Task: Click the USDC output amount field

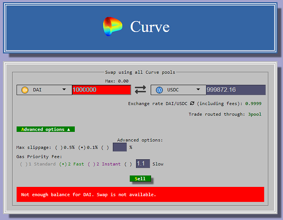Action: tap(236, 90)
